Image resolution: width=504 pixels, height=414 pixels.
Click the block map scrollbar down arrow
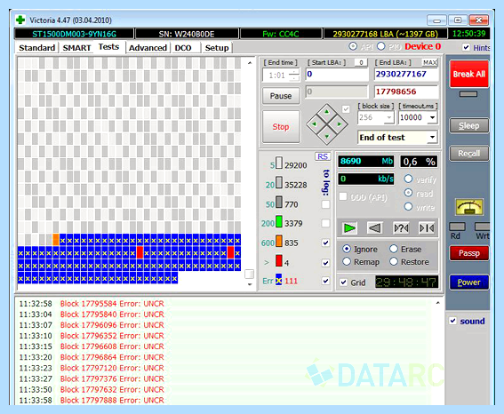coord(250,284)
